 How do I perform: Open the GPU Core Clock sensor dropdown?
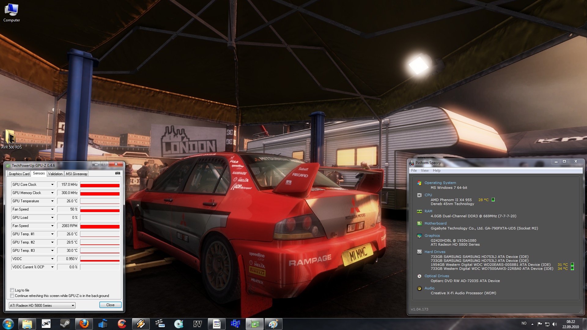53,185
